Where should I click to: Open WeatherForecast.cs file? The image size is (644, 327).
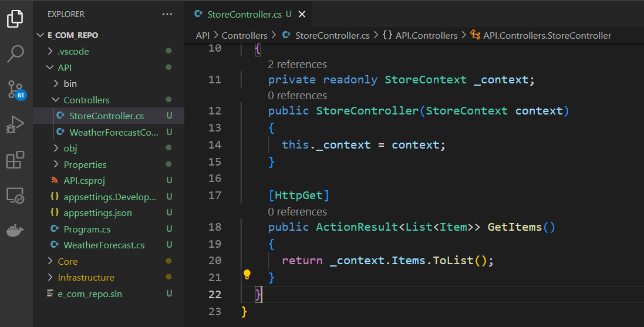109,245
